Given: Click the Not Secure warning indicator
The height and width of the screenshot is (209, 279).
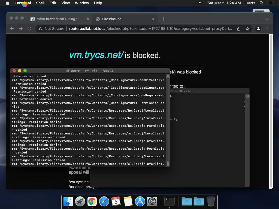Looking at the screenshot, I should coord(51,29).
